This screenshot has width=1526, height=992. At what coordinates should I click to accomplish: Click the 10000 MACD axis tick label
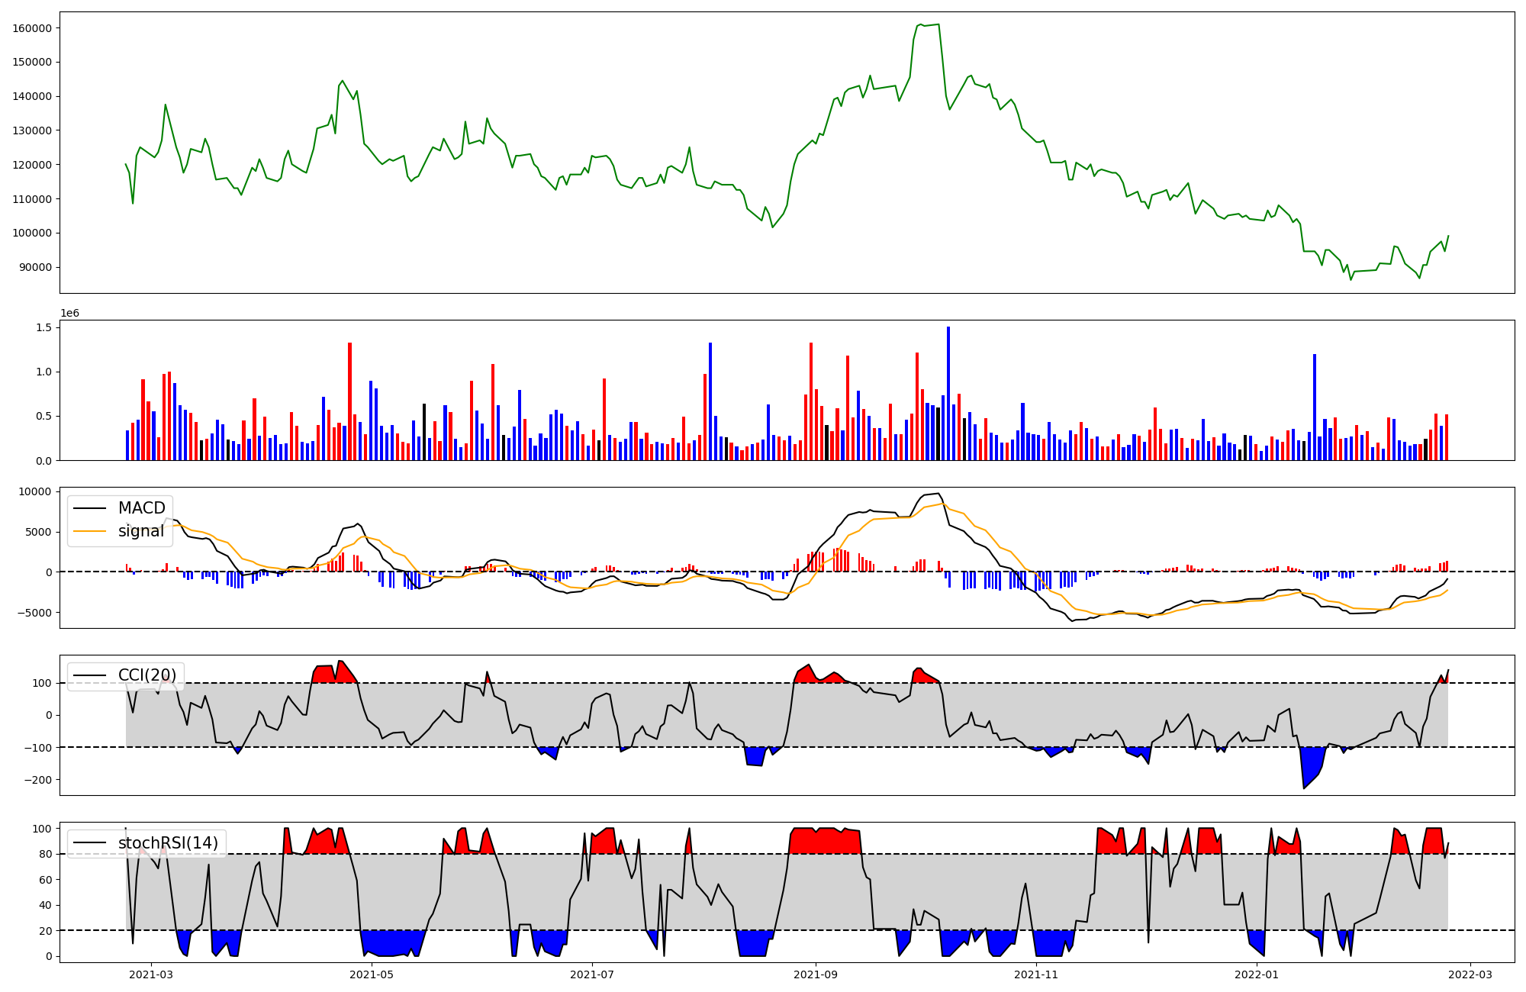click(37, 492)
